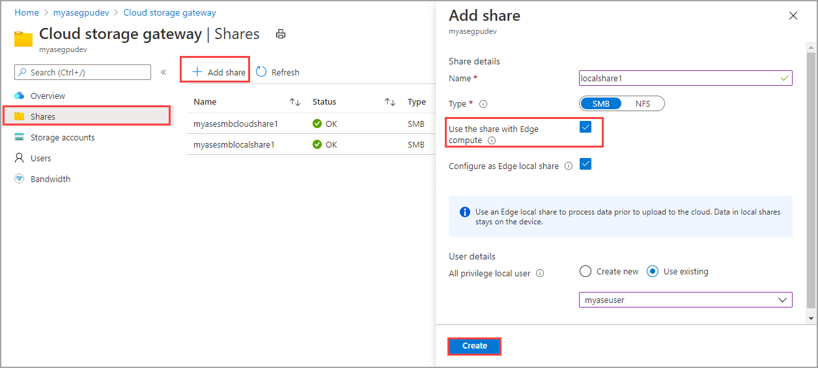Viewport: 818px width, 368px height.
Task: Click info icon next to Edge local share
Action: [569, 166]
